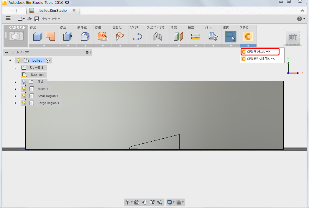Screen dimensions: 309x208
Task: Select the blue Box create tool
Action: [x=38, y=37]
